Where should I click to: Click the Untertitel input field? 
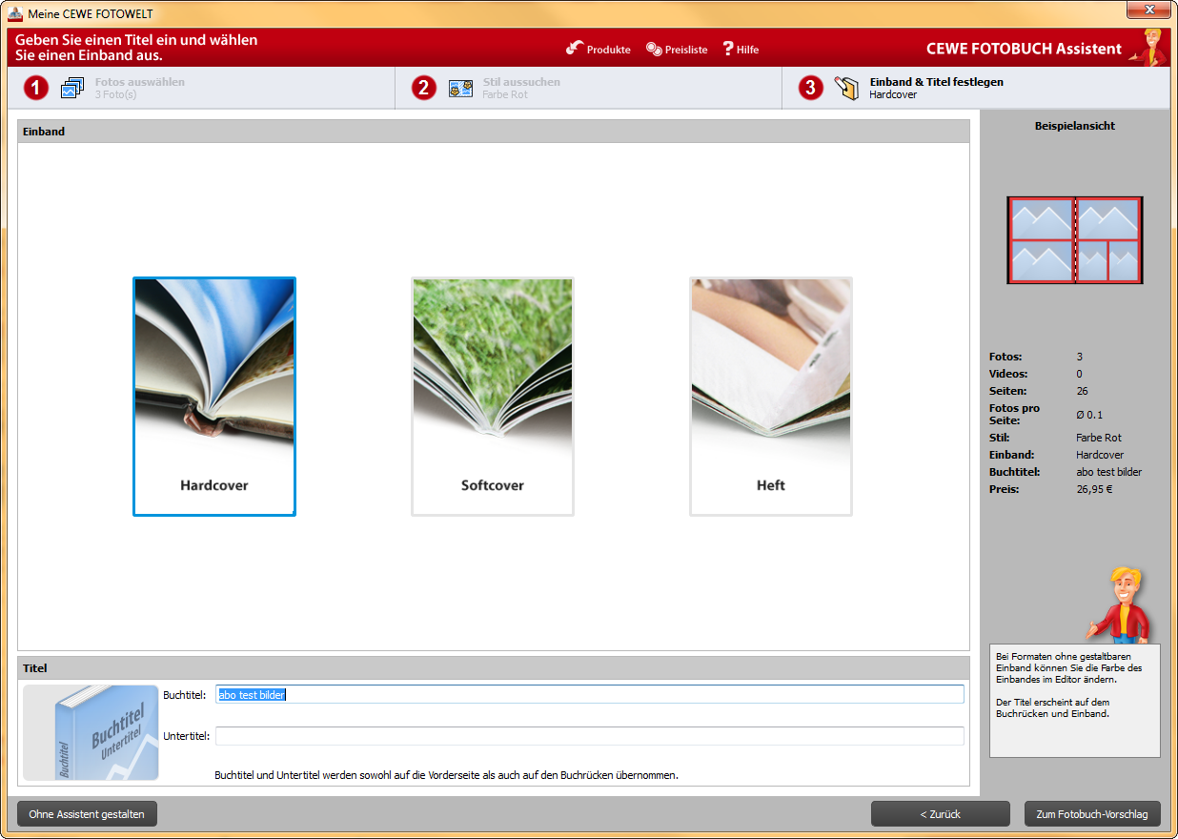(x=590, y=736)
